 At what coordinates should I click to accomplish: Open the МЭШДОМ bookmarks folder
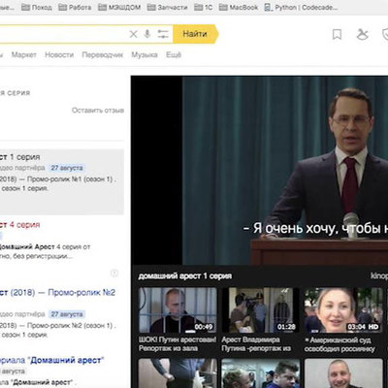(119, 7)
